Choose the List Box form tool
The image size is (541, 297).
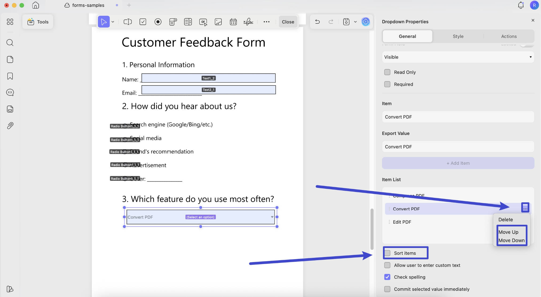click(x=188, y=22)
